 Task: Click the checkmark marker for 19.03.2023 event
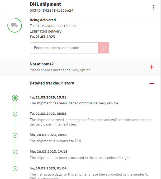[x=15, y=169]
